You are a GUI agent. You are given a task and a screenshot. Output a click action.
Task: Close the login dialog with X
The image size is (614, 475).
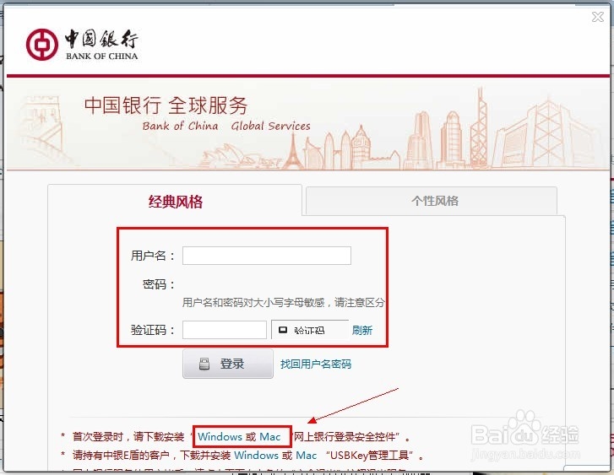tap(598, 17)
